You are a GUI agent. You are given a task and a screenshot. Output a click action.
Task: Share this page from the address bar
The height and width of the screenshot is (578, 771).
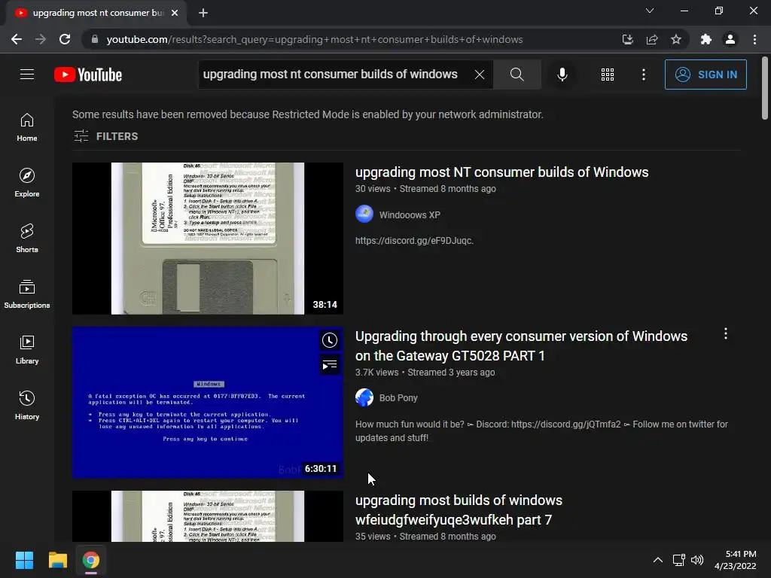pyautogui.click(x=652, y=39)
